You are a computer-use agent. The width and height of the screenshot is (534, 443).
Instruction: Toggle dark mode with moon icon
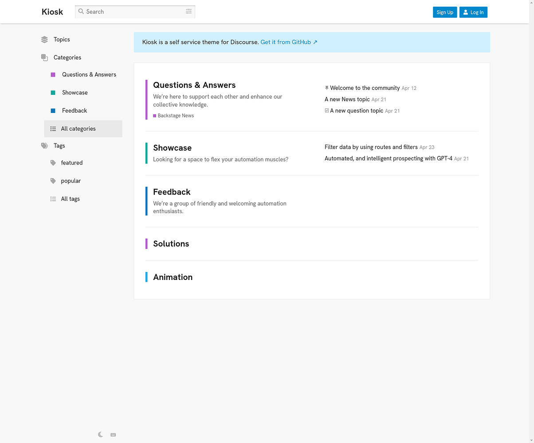point(101,435)
